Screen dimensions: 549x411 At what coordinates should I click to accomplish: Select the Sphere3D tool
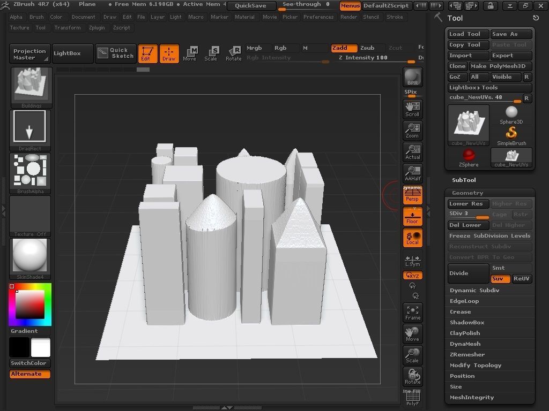click(x=511, y=115)
